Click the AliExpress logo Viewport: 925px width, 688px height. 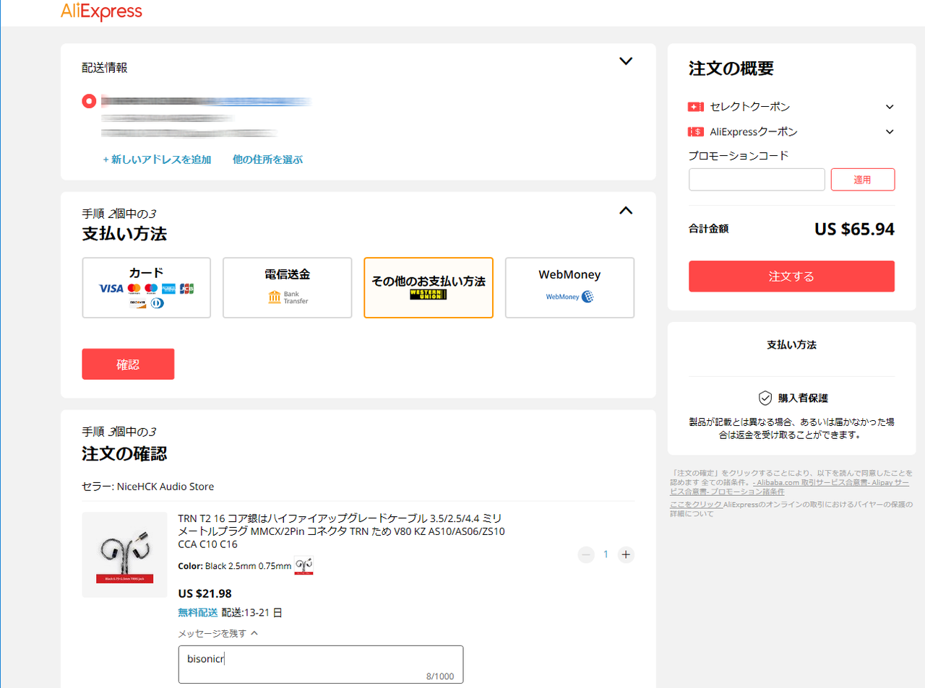101,12
